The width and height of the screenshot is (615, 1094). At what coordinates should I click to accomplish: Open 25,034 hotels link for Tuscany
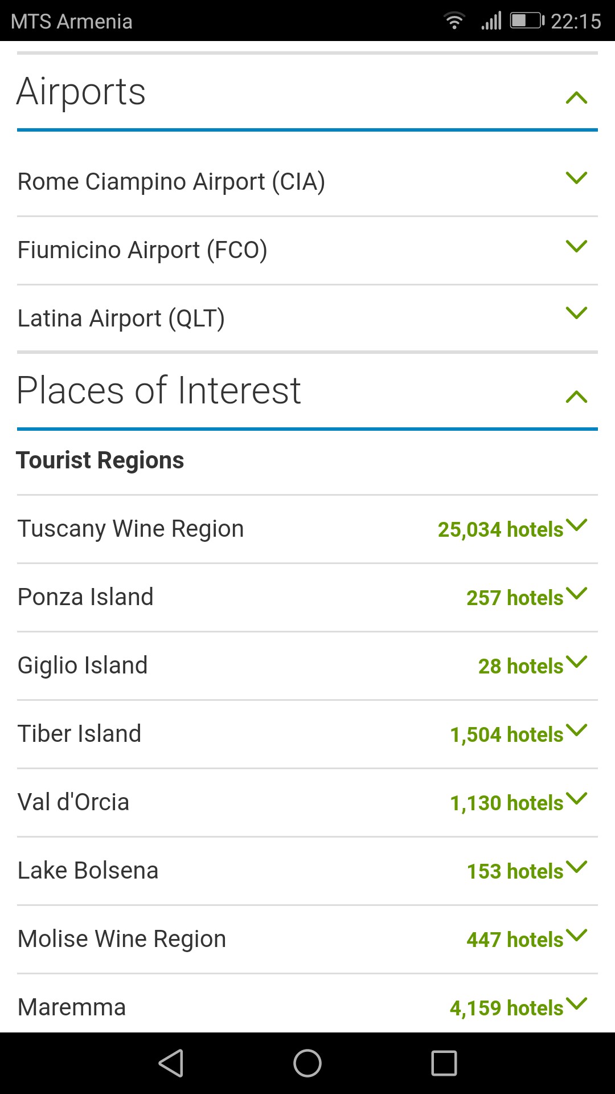(500, 529)
